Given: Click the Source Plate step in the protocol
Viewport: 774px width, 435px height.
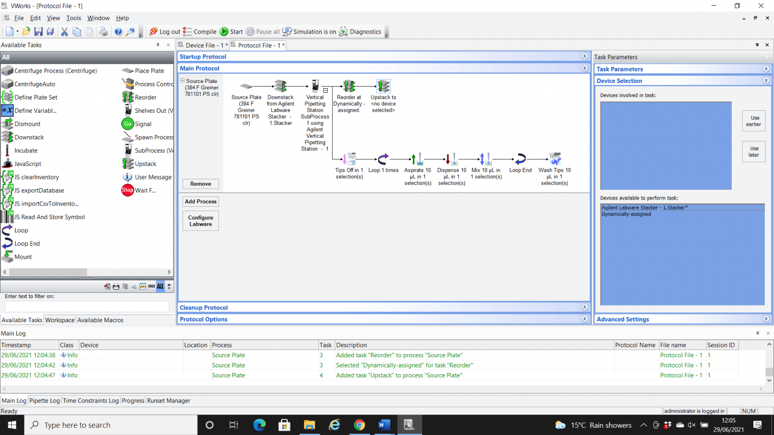Looking at the screenshot, I should pos(246,103).
